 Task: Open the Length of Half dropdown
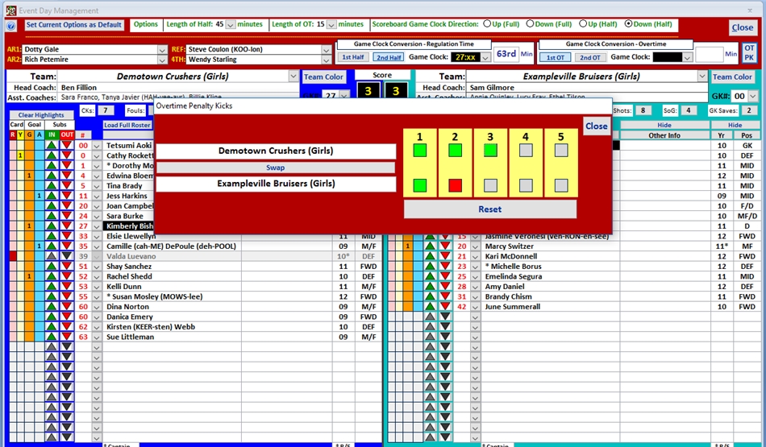coord(231,24)
